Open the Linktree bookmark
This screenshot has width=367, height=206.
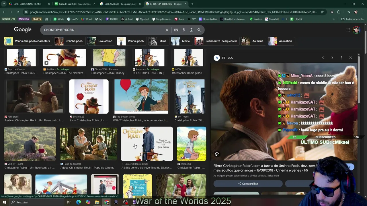coord(256,19)
